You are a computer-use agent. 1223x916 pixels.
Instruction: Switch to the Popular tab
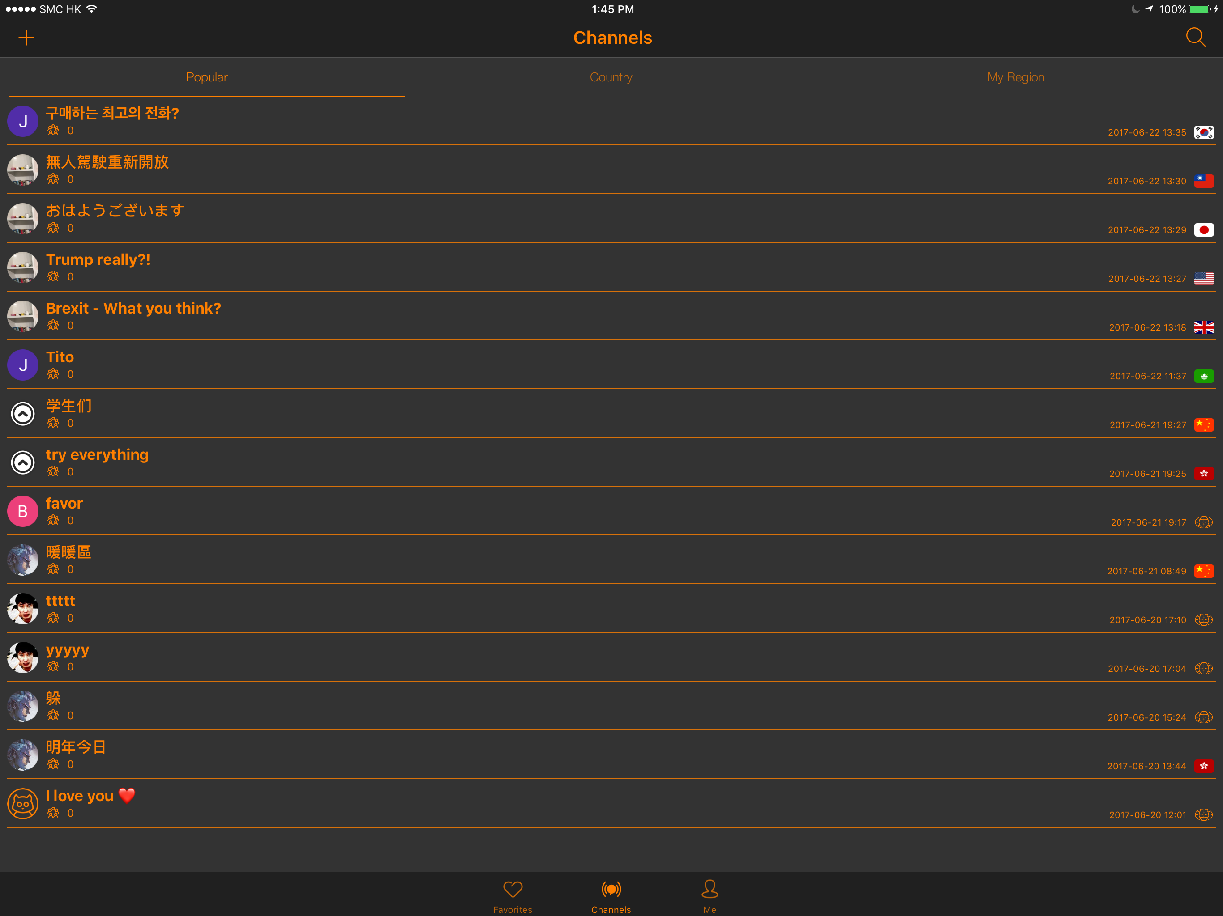click(x=207, y=77)
